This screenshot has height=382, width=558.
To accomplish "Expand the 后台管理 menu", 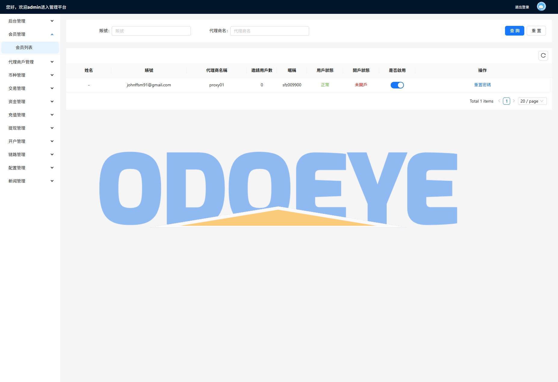I will pos(30,21).
